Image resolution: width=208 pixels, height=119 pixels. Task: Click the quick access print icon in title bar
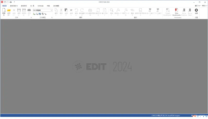point(11,2)
